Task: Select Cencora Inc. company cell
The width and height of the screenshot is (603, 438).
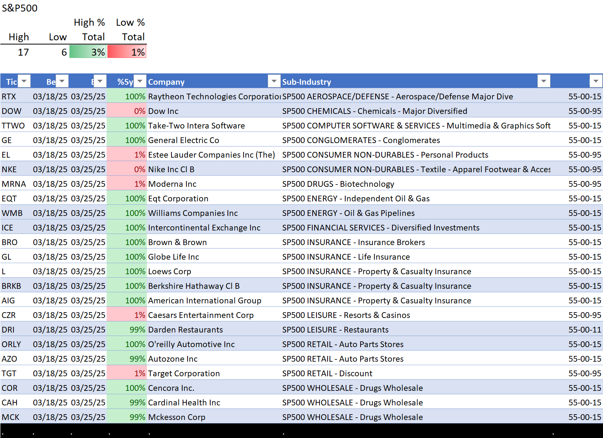Action: point(214,388)
